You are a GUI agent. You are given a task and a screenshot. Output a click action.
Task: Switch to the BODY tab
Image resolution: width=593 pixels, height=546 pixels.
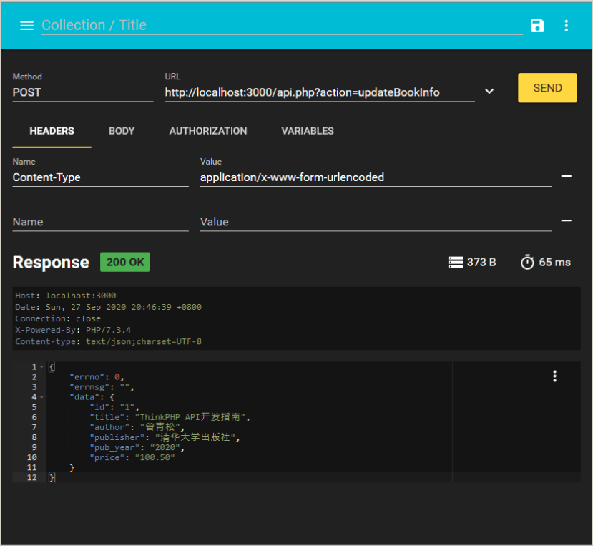pos(122,131)
